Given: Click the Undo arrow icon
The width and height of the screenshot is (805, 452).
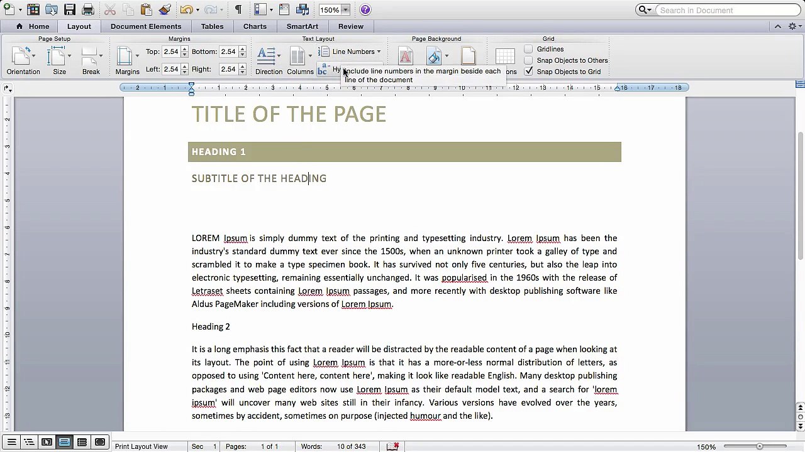Looking at the screenshot, I should 186,9.
